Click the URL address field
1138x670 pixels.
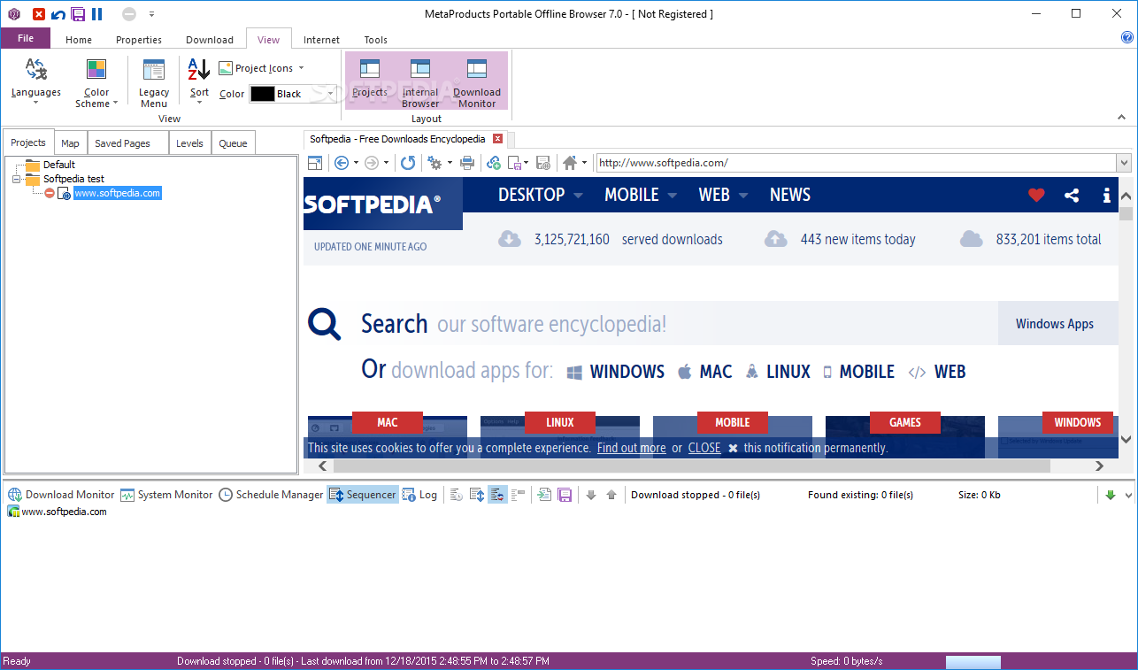(856, 163)
